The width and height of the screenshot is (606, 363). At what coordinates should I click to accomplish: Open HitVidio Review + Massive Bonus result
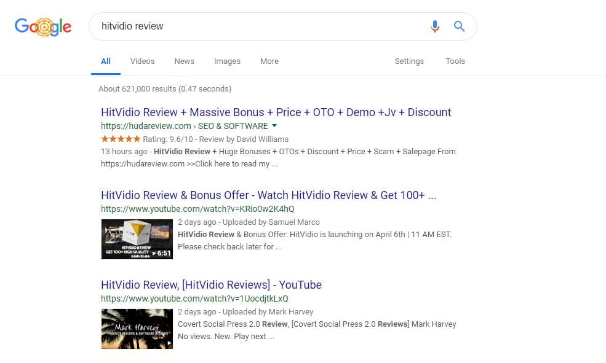tap(276, 112)
